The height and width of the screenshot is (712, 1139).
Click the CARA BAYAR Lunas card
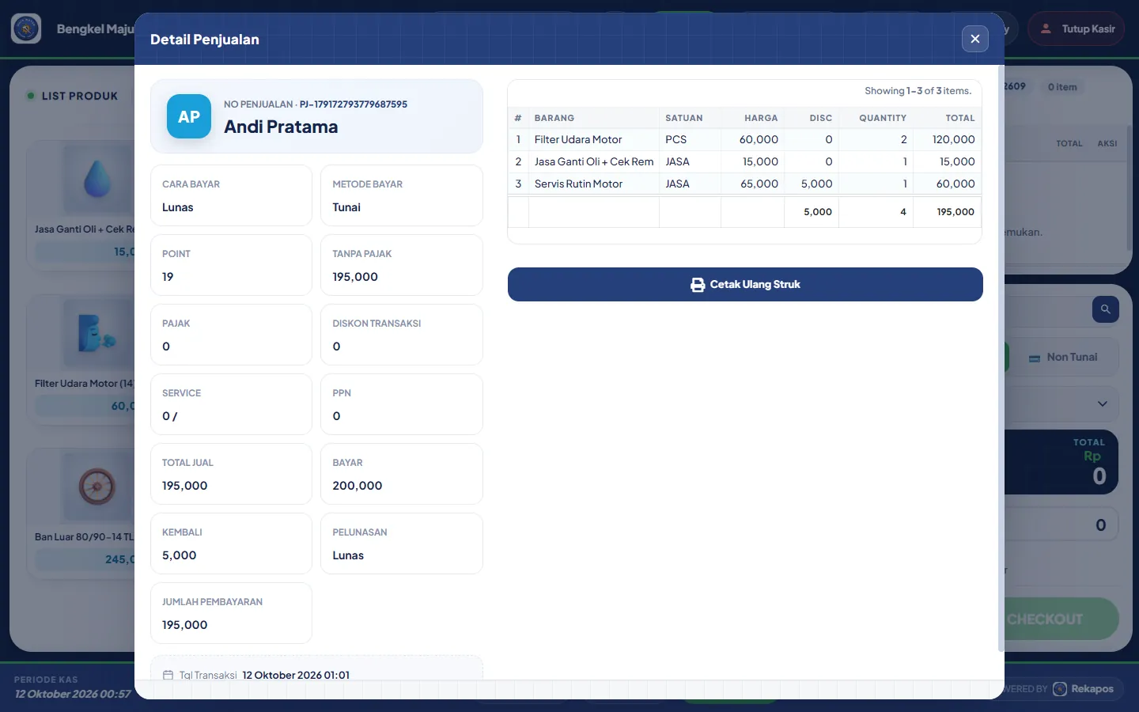pos(231,195)
